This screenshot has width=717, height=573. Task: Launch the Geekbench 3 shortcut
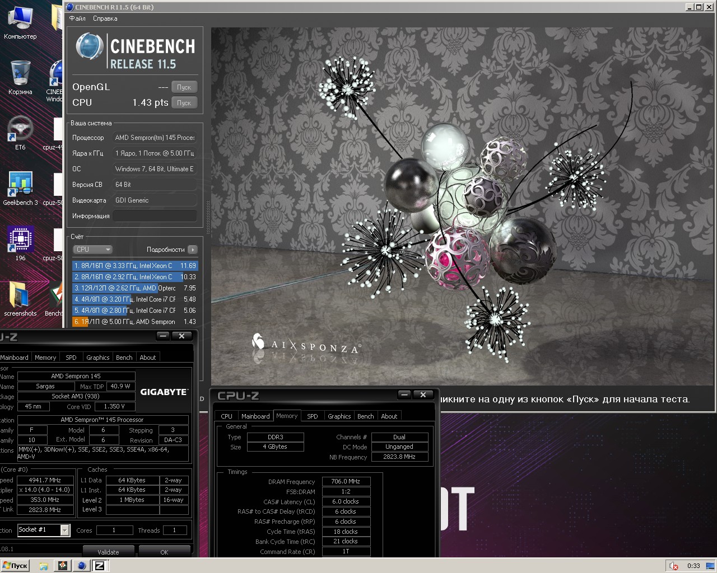coord(20,188)
